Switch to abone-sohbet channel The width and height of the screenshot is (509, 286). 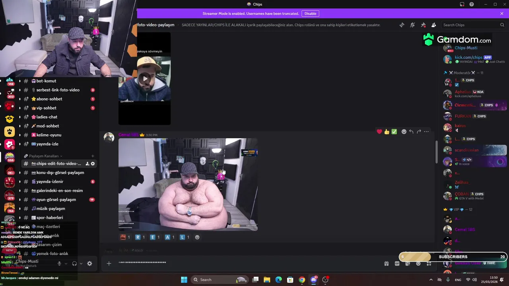59,99
